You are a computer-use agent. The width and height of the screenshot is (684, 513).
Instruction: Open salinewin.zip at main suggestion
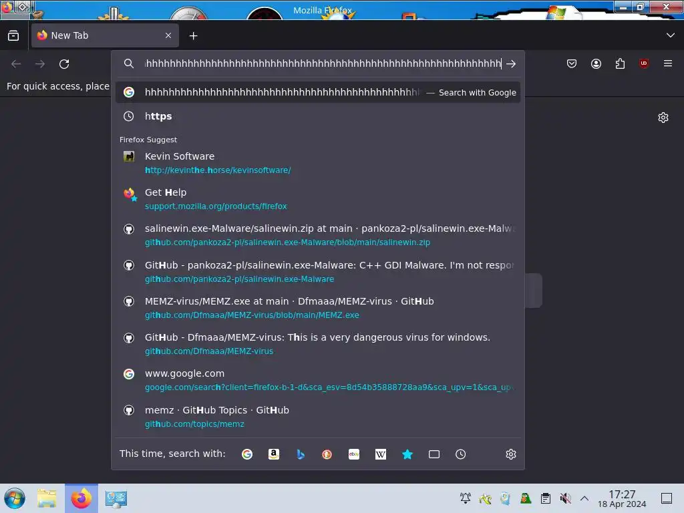pyautogui.click(x=317, y=235)
